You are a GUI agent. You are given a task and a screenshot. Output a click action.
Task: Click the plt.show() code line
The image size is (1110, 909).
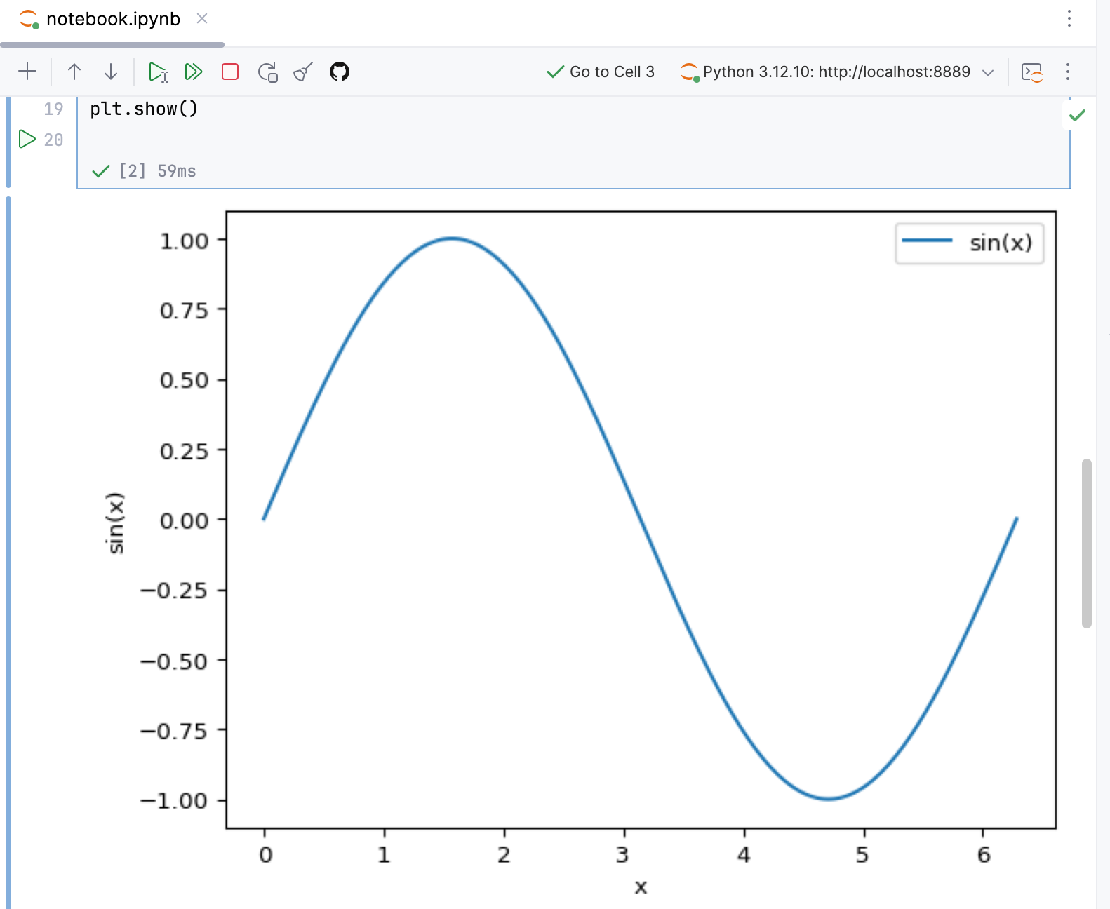144,109
